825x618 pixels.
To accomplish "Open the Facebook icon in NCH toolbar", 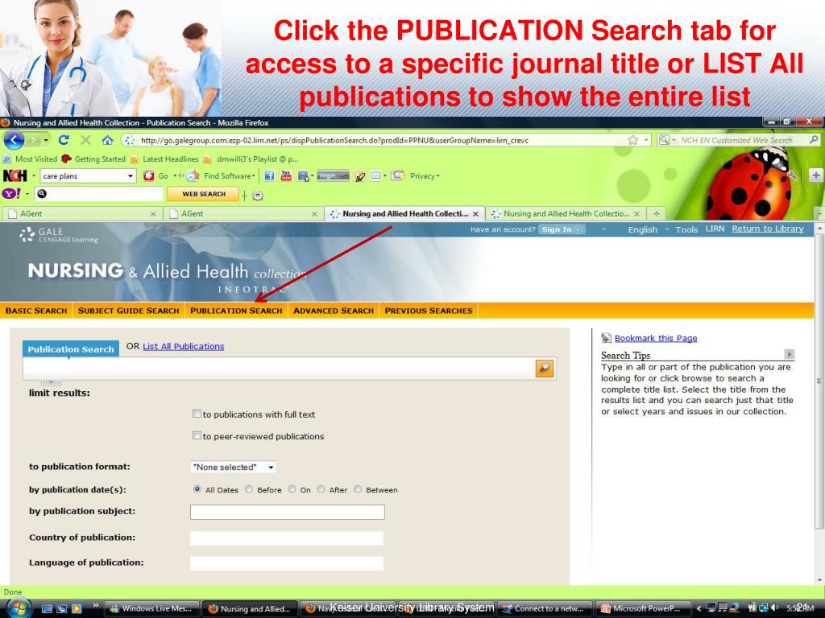I will click(269, 176).
